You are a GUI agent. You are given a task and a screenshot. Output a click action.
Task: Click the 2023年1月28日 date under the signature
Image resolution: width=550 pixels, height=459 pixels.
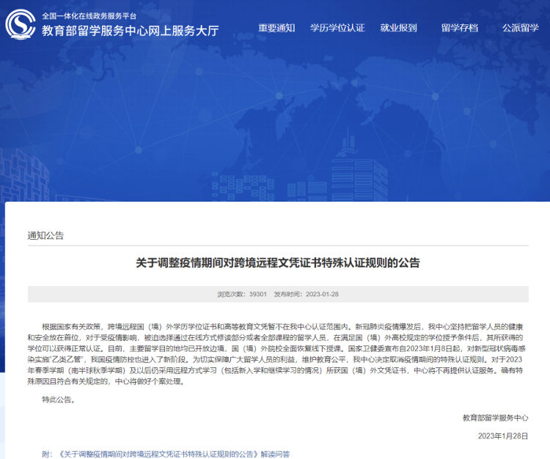(x=503, y=436)
